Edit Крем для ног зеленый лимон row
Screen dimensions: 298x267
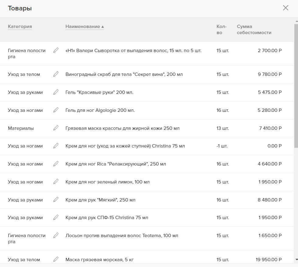(x=56, y=182)
